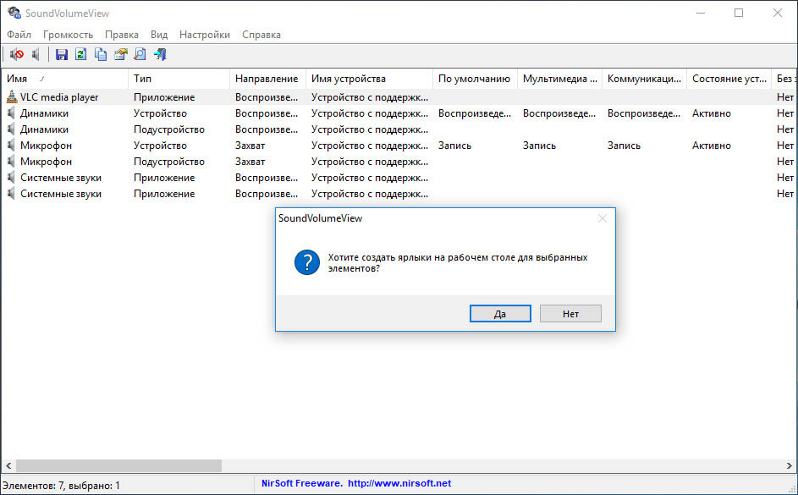
Task: Click the blue question mark dialog icon
Action: pos(307,262)
